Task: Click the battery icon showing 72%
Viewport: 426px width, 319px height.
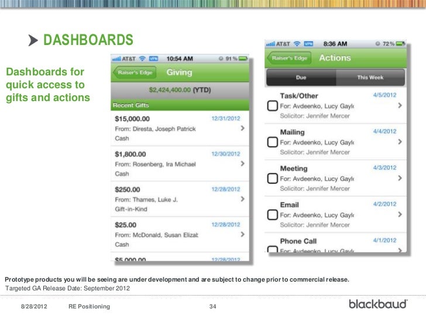Action: click(400, 44)
